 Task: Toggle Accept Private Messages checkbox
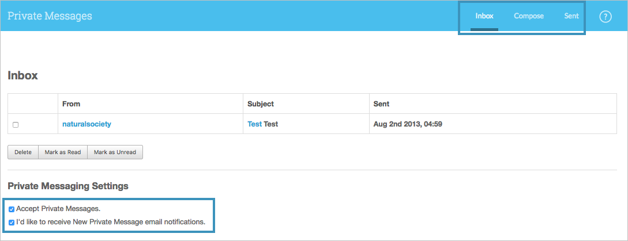click(x=12, y=209)
